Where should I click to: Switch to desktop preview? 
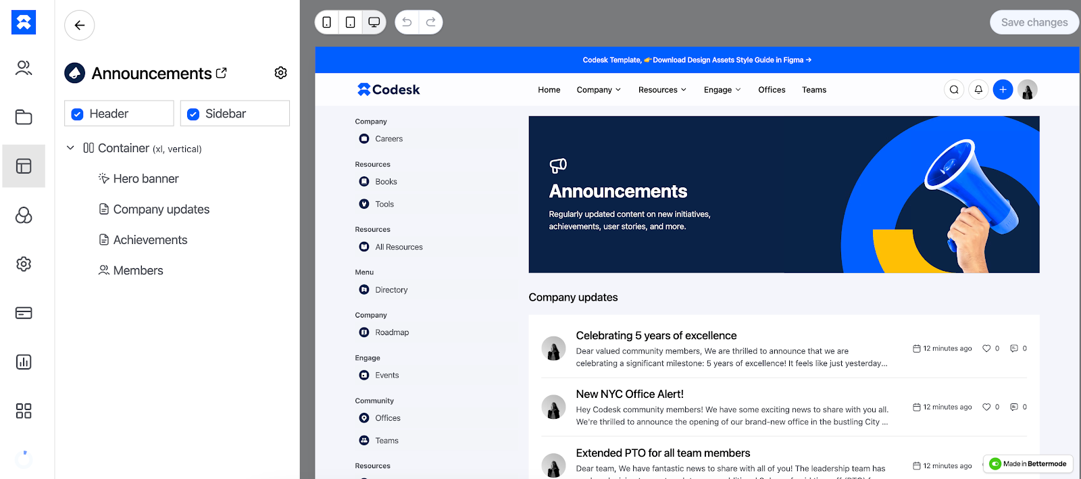coord(374,22)
